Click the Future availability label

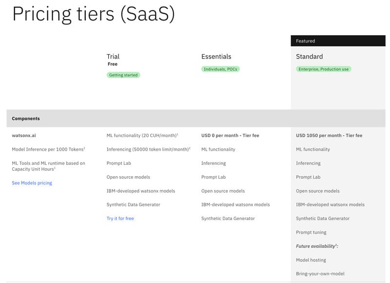(317, 246)
